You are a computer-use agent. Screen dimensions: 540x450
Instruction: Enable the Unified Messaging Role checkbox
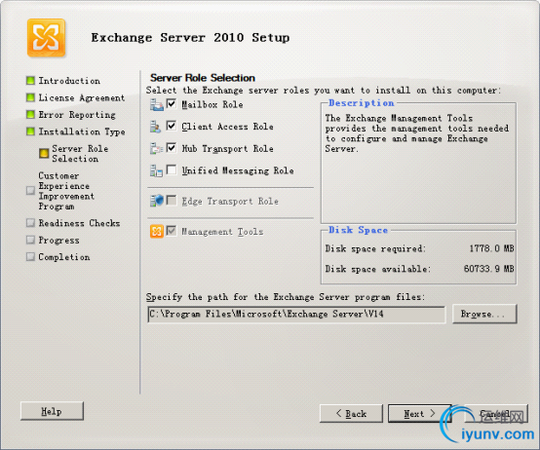point(172,169)
